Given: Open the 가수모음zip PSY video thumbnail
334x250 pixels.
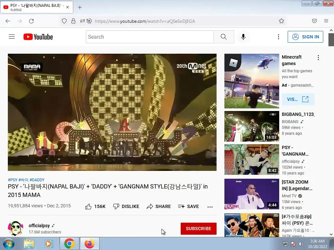Looking at the screenshot, I should 251,225.
